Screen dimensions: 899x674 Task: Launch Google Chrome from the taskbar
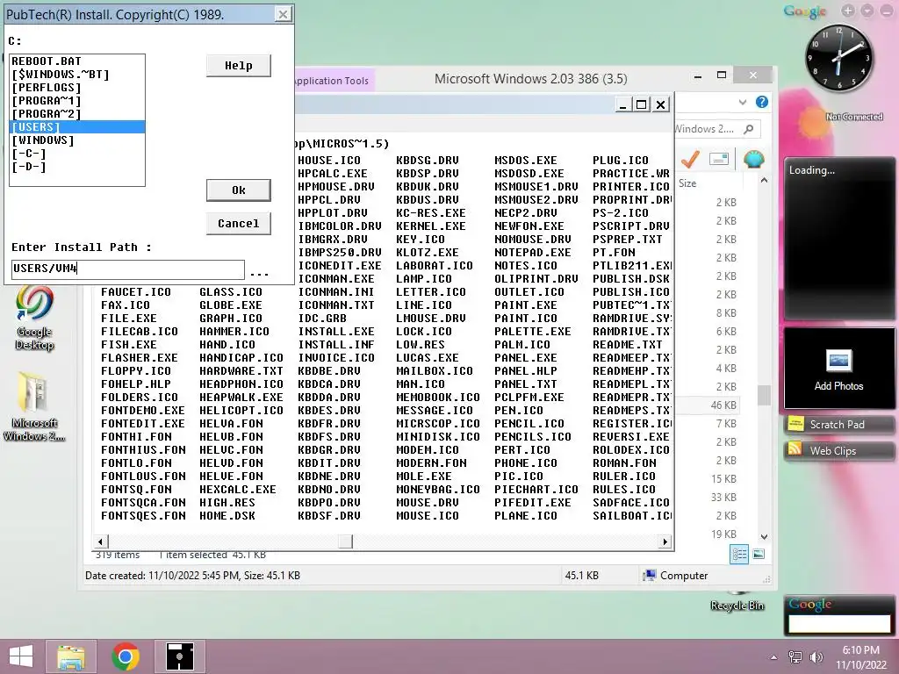[x=126, y=656]
